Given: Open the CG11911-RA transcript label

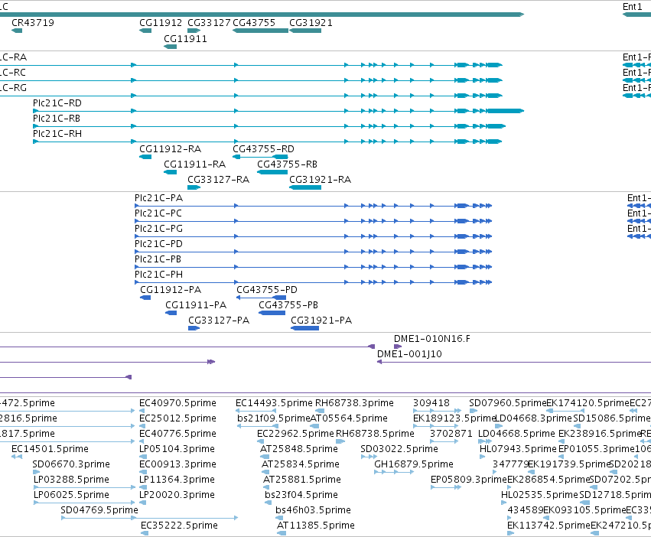Looking at the screenshot, I should tap(195, 164).
